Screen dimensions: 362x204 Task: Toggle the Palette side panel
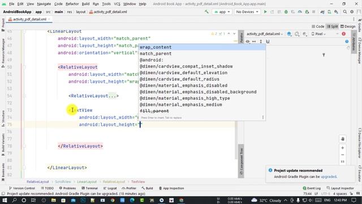click(241, 37)
